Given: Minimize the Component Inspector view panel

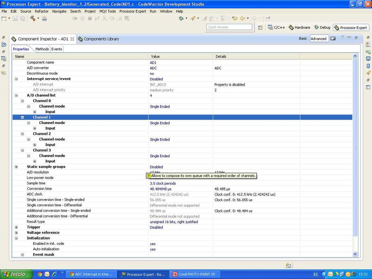Looking at the screenshot, I should point(349,37).
